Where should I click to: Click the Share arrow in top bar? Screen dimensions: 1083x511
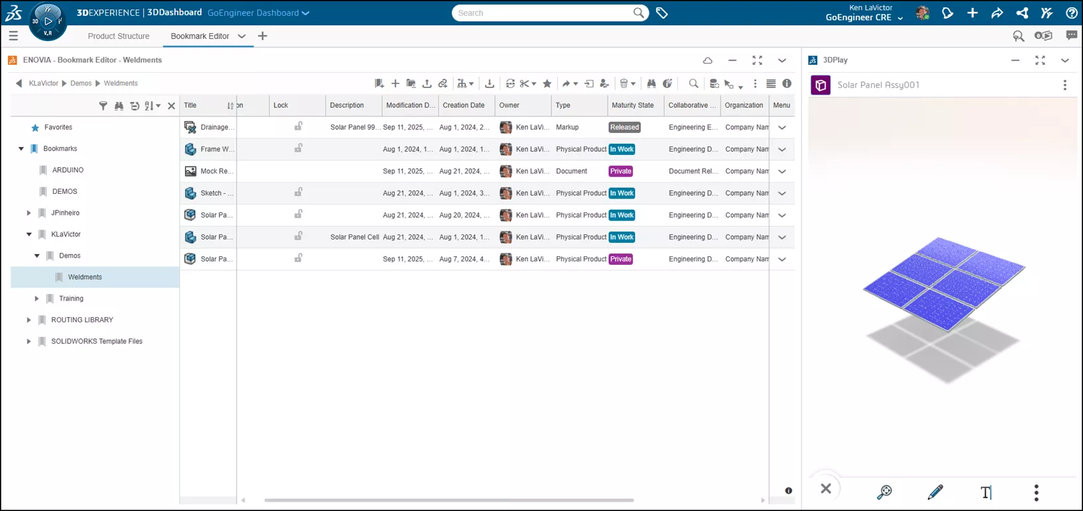point(997,13)
